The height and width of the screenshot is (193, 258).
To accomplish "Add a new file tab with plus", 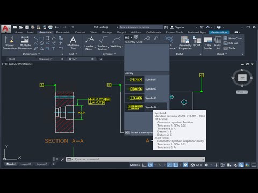I will point(101,59).
